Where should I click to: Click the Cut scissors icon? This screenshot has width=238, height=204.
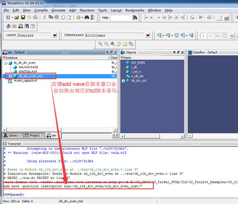(45, 17)
